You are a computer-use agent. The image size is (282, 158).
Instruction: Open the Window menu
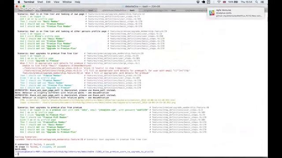pyautogui.click(x=67, y=2)
